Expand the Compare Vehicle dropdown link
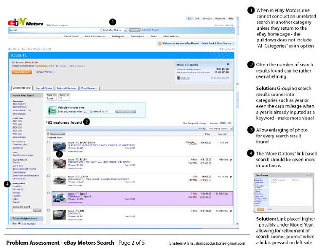This screenshot has width=326, height=252. pyautogui.click(x=45, y=72)
